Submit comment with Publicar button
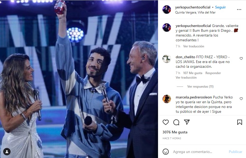 pos(235,152)
